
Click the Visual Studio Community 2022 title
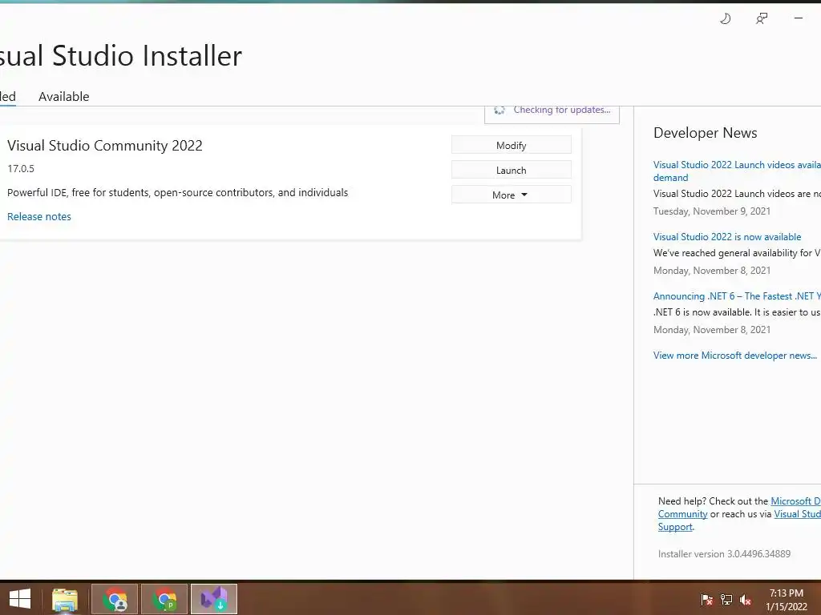tap(105, 146)
